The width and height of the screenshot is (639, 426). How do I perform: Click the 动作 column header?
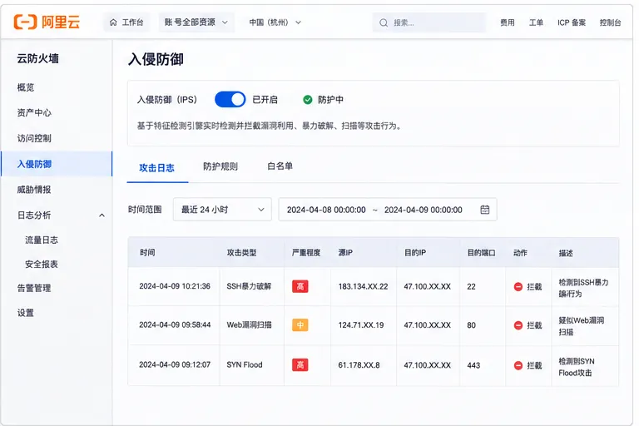pyautogui.click(x=520, y=253)
